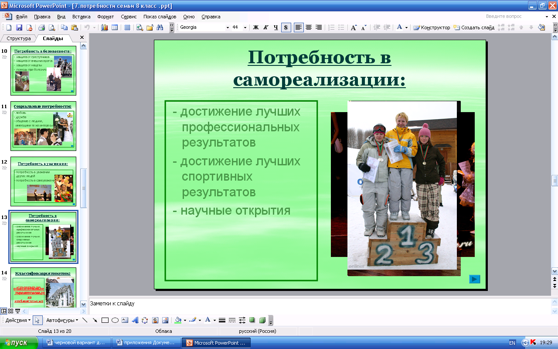Switch to the Структура tab
The image size is (558, 349).
tap(18, 38)
